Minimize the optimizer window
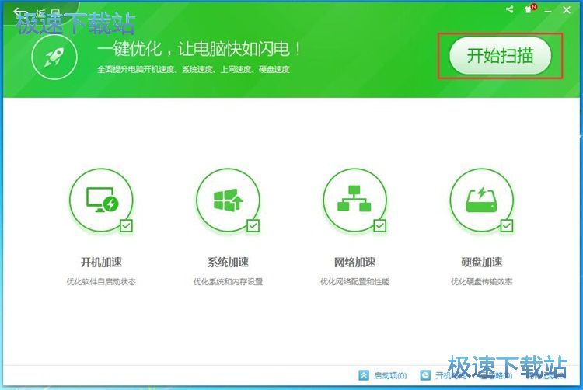 pos(549,10)
